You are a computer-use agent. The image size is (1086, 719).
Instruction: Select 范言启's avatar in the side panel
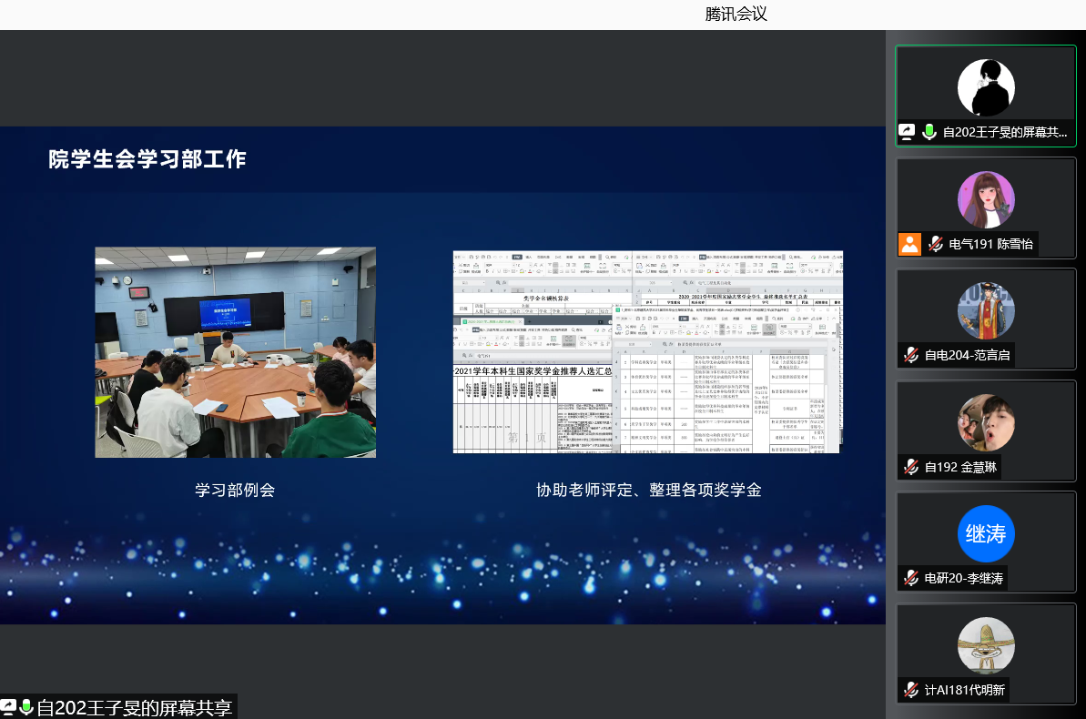pos(986,311)
